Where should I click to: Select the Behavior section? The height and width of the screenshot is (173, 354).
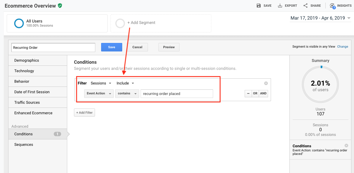38,82
